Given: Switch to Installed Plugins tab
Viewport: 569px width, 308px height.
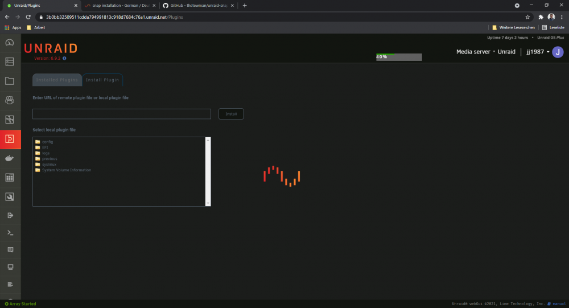Looking at the screenshot, I should pyautogui.click(x=57, y=80).
